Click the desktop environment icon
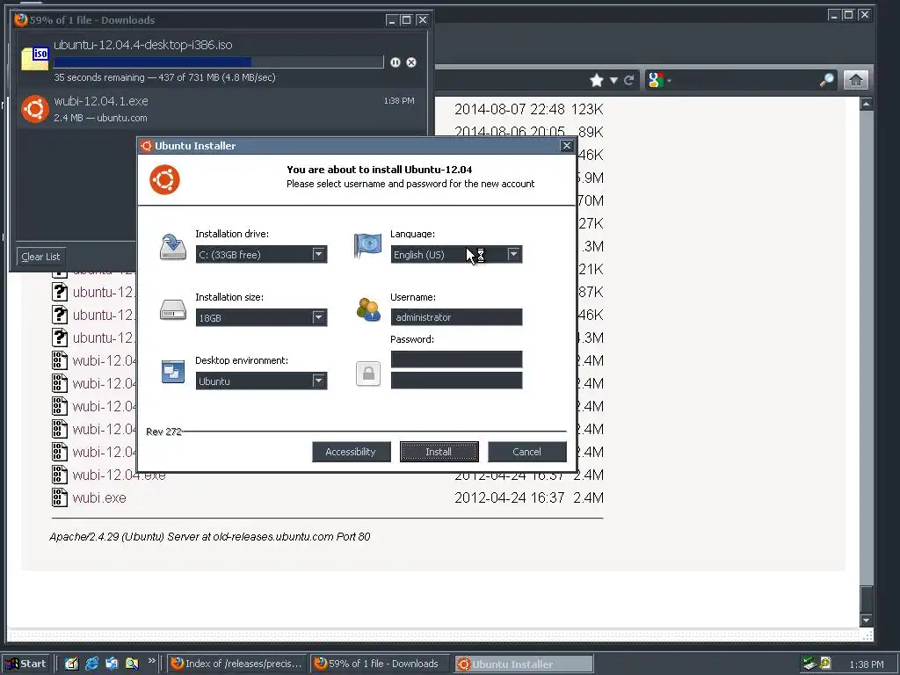This screenshot has height=675, width=900. pyautogui.click(x=173, y=372)
